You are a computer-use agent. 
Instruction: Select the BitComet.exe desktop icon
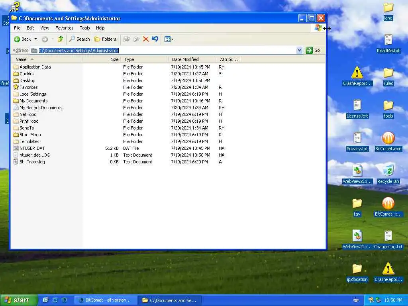[388, 142]
